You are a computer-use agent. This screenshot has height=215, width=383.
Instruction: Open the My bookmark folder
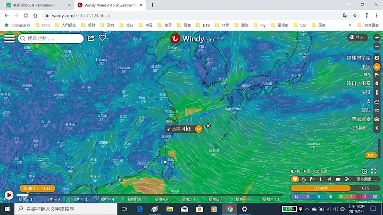(260, 25)
